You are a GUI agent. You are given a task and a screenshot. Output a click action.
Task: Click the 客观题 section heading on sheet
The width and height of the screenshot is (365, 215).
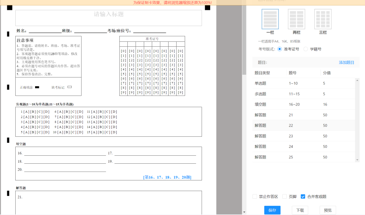[45, 104]
